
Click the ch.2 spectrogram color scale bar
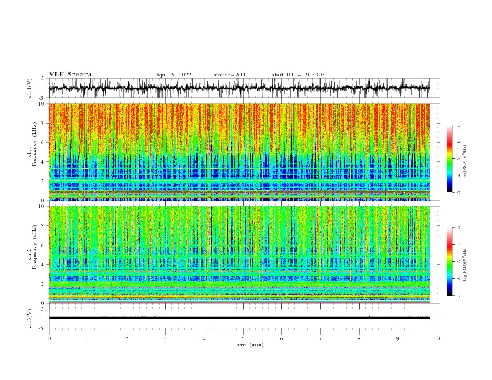coord(449,261)
